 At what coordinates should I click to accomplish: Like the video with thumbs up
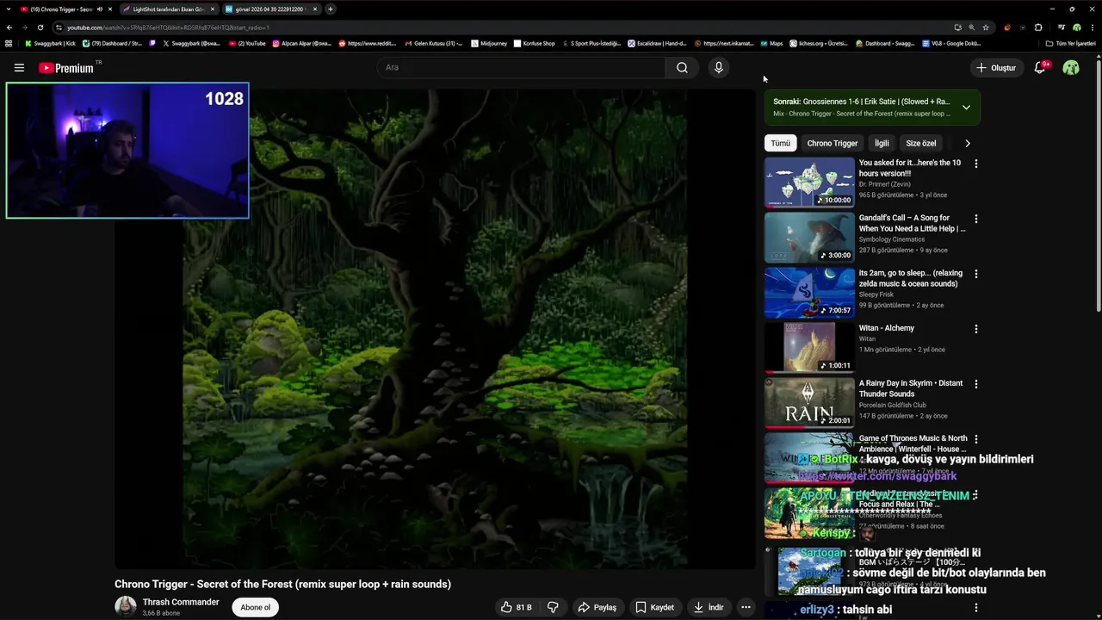517,607
